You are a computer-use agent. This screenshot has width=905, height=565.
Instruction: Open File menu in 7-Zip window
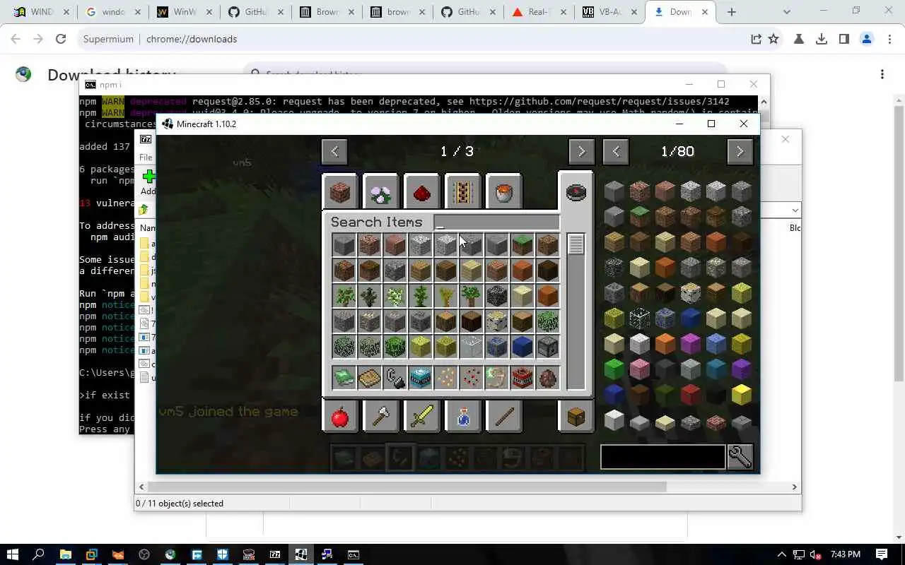pos(146,157)
